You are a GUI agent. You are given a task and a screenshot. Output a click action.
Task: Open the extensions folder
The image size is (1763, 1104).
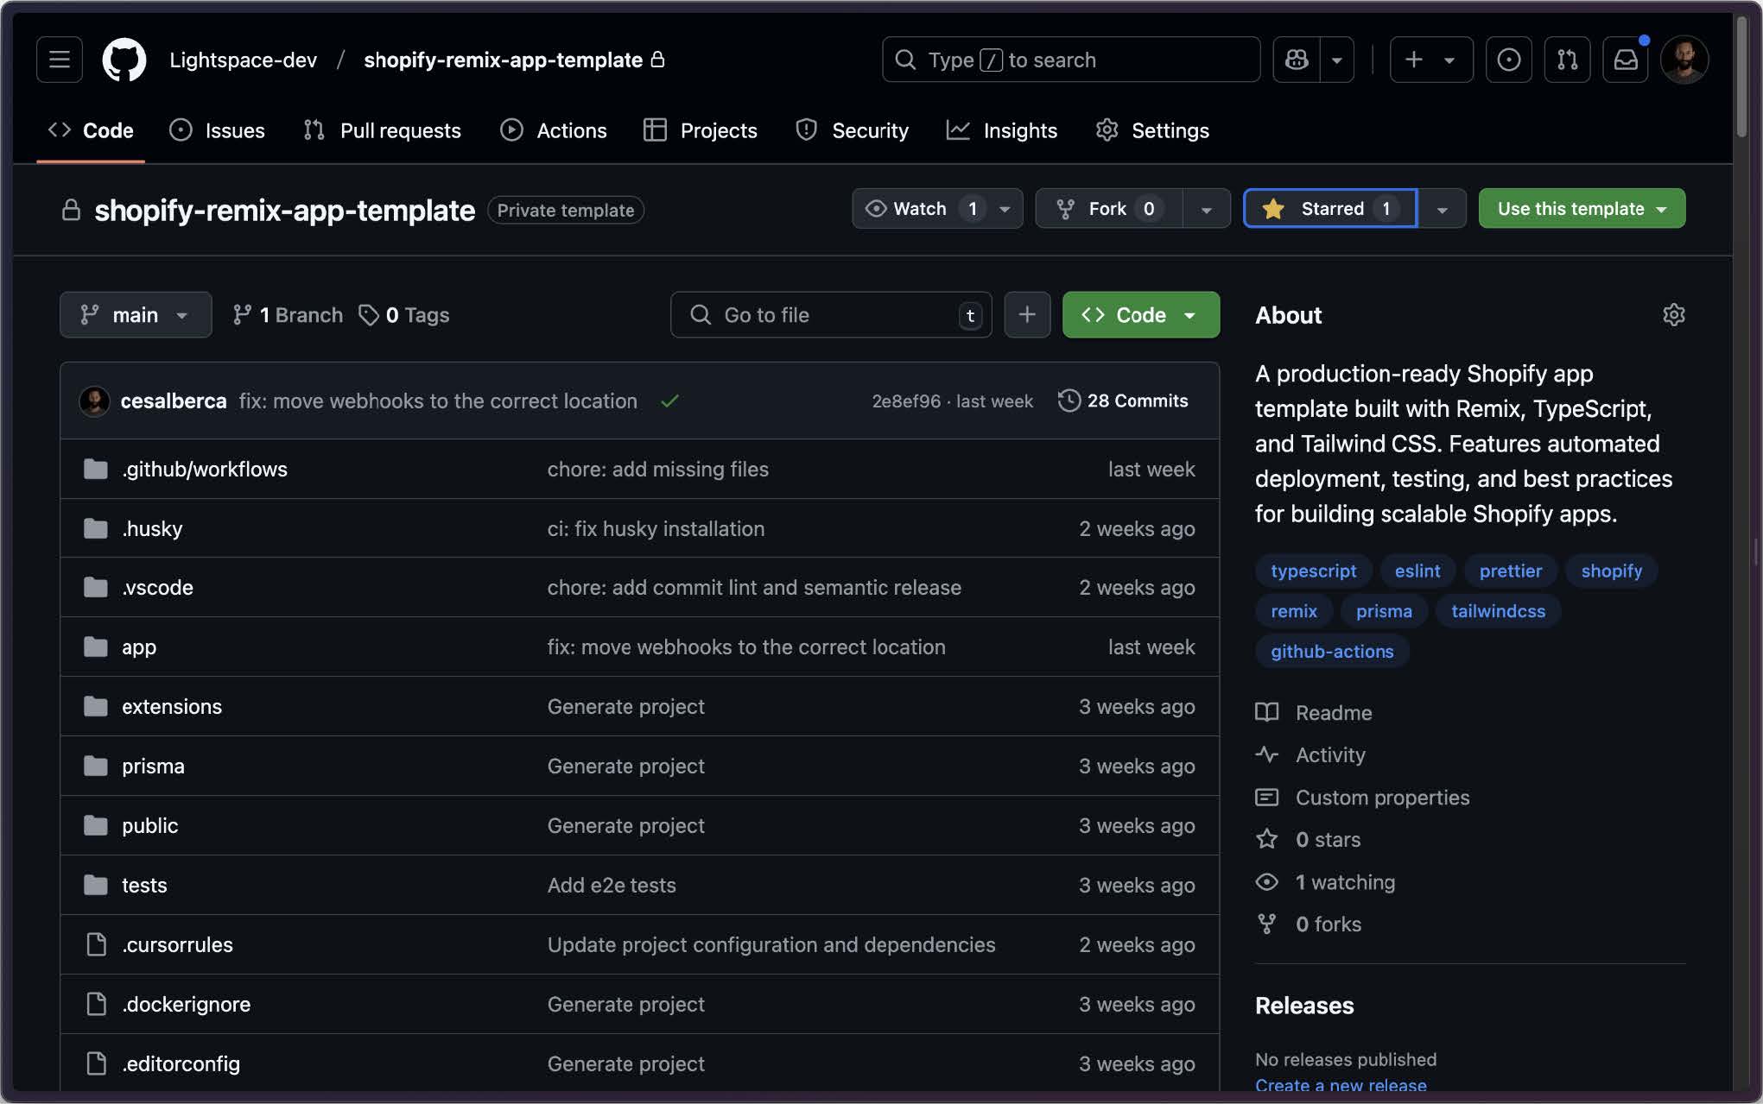172,707
